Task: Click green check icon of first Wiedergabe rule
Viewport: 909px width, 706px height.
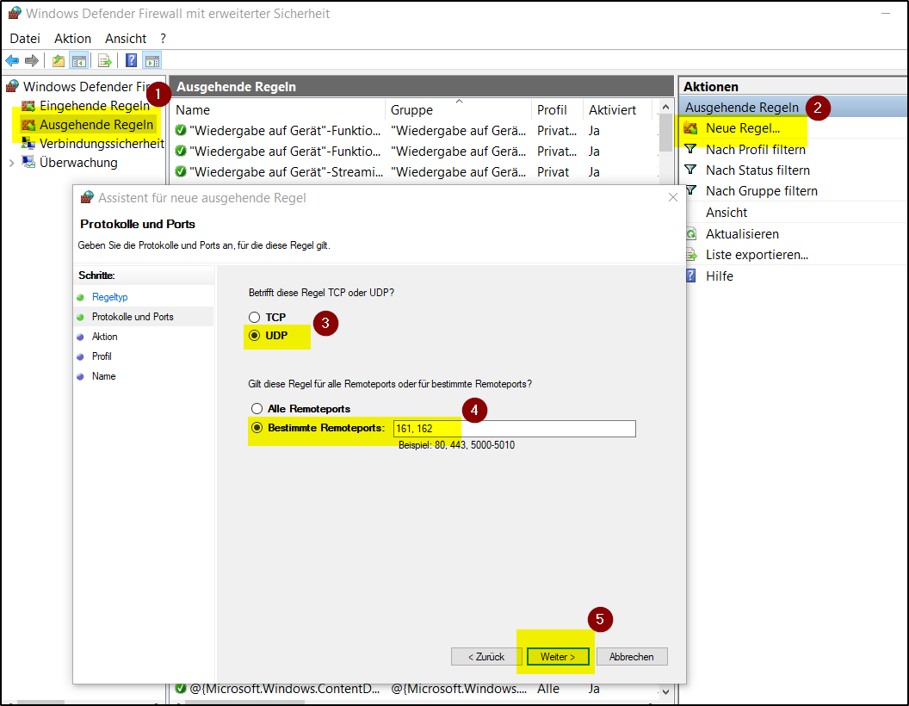Action: click(181, 130)
